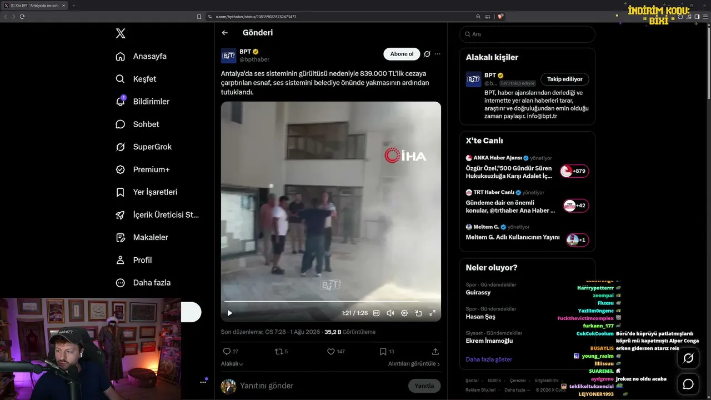Toggle the Takip ediliyor follow button

coord(565,79)
